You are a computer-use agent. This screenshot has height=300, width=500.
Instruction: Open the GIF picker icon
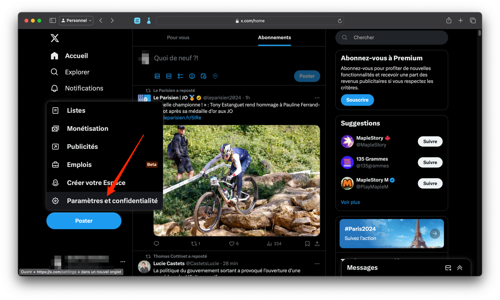pyautogui.click(x=169, y=76)
